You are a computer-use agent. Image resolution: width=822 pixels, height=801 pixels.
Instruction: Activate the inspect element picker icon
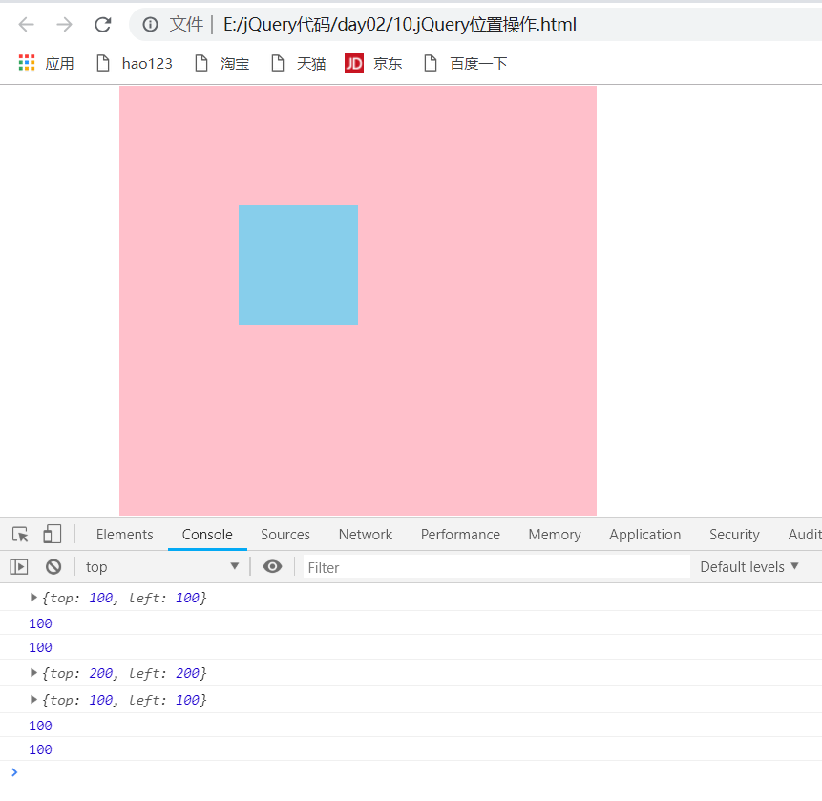click(20, 535)
